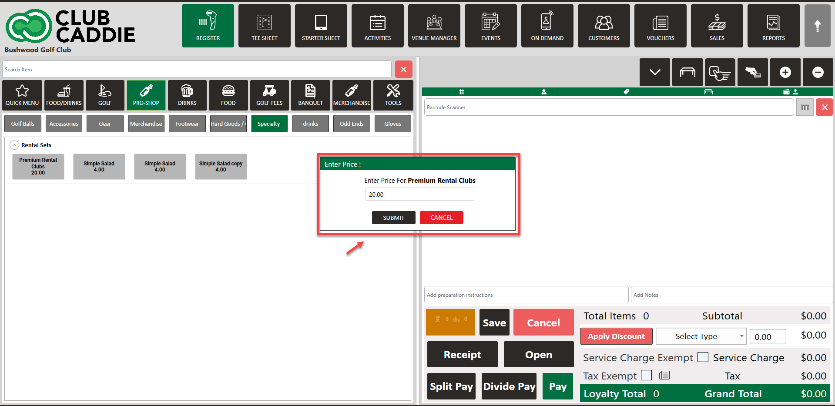
Task: Go to the Vouchers module
Action: coord(660,26)
